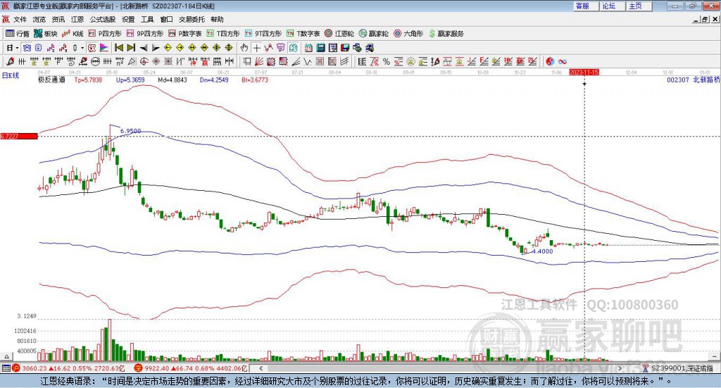Image resolution: width=721 pixels, height=388 pixels.
Task: Click the red 6.7227 price label
Action: point(19,136)
